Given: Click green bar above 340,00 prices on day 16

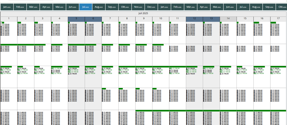Looking at the screenshot, I should click(256, 22).
